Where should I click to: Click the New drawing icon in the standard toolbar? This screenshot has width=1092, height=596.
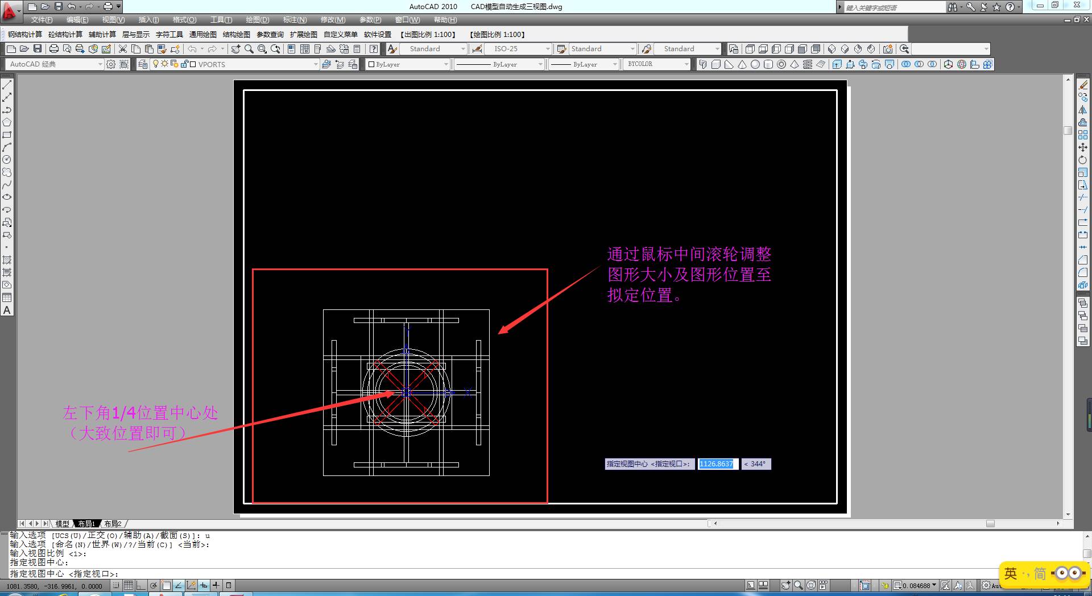coord(11,49)
